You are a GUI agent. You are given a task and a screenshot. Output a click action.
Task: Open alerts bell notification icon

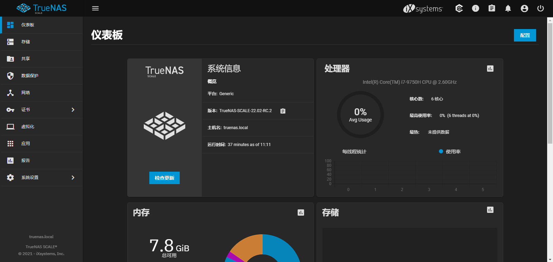[x=508, y=8]
